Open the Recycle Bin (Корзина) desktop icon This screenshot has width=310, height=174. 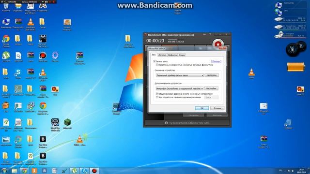pos(6,7)
